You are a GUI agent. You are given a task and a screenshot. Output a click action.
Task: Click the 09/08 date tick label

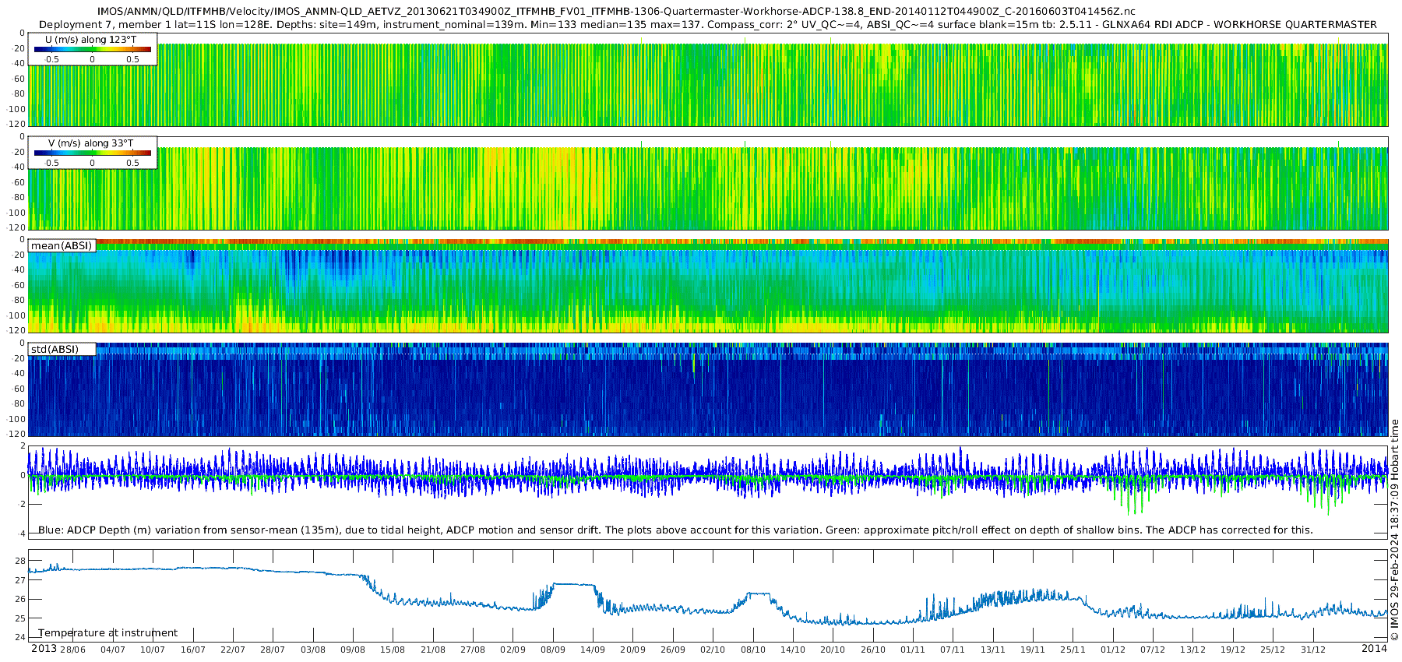pos(353,650)
